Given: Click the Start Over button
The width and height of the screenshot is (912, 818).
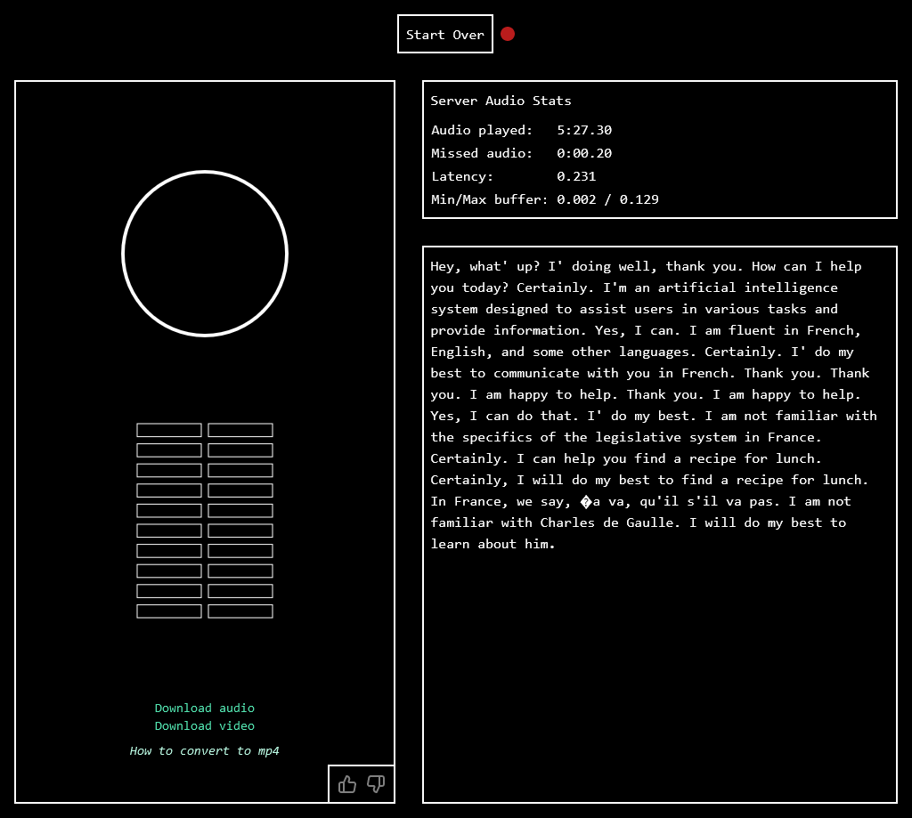Looking at the screenshot, I should click(444, 34).
